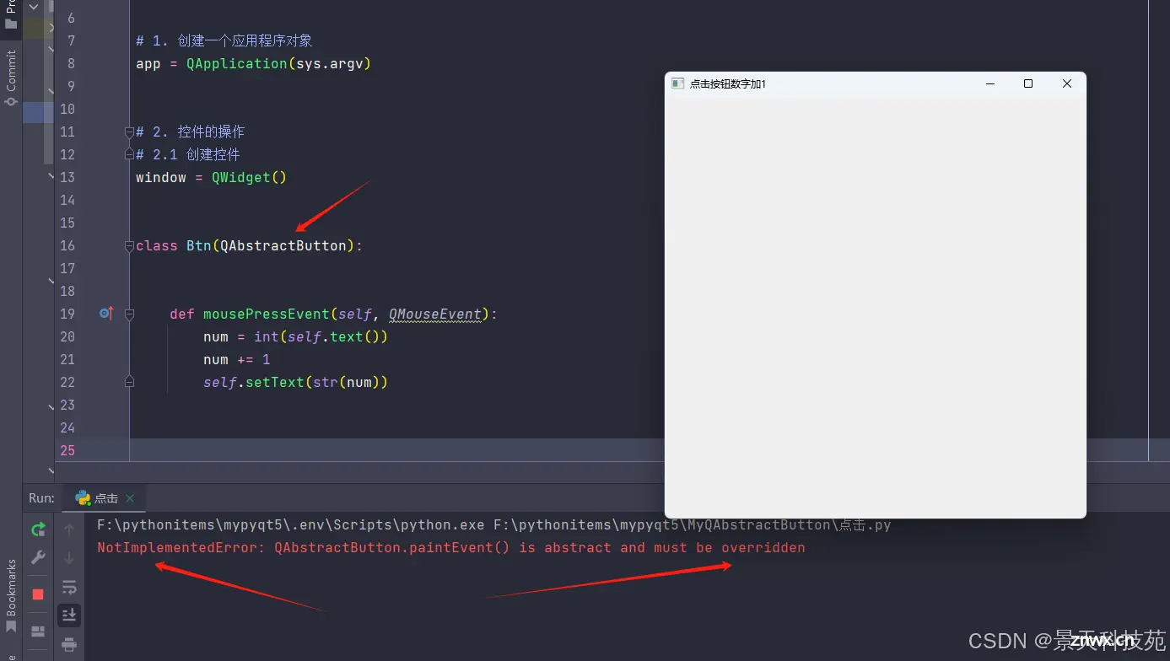This screenshot has height=661, width=1170.
Task: Click the app icon in the 点击按钮数字加1 title bar
Action: (677, 83)
